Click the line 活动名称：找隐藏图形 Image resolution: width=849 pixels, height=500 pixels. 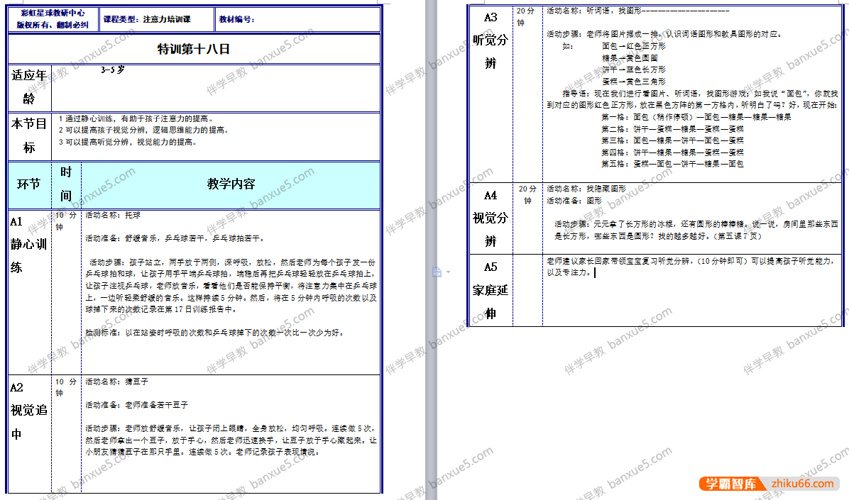(586, 189)
